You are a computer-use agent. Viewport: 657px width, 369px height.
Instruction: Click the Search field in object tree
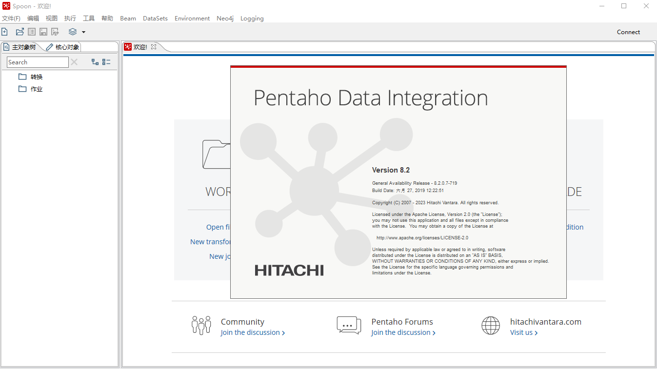click(38, 62)
